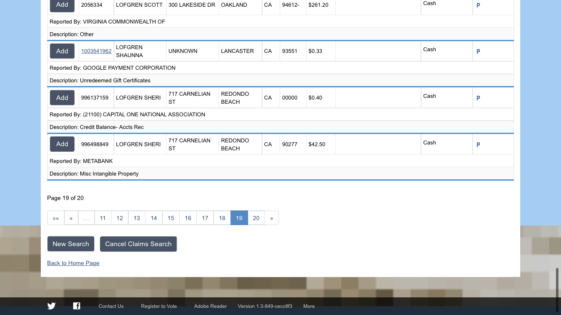The image size is (561, 315).
Task: Jump to first page of results
Action: tap(56, 218)
